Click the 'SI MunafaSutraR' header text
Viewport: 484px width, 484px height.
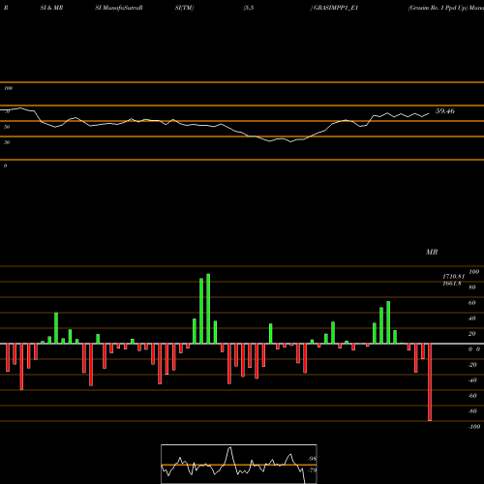(119, 8)
